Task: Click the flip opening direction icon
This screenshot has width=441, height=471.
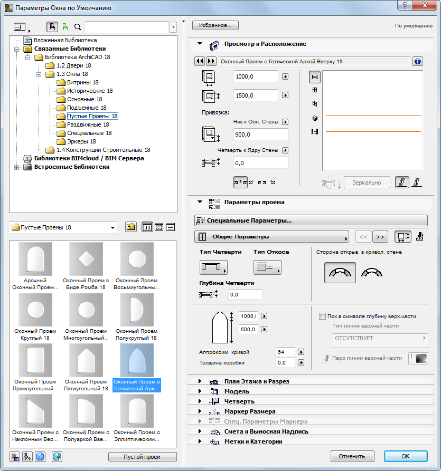Action: coord(331,182)
